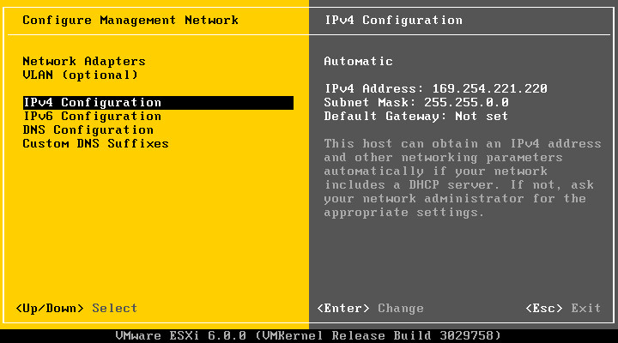The image size is (618, 343).
Task: Click the Subnet Mask 255.255.0.0 line
Action: (416, 102)
